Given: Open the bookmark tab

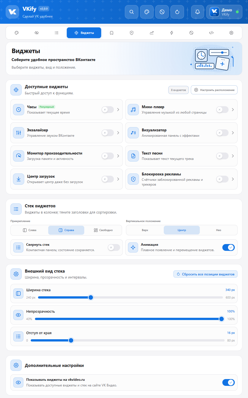Looking at the screenshot, I should point(112,33).
